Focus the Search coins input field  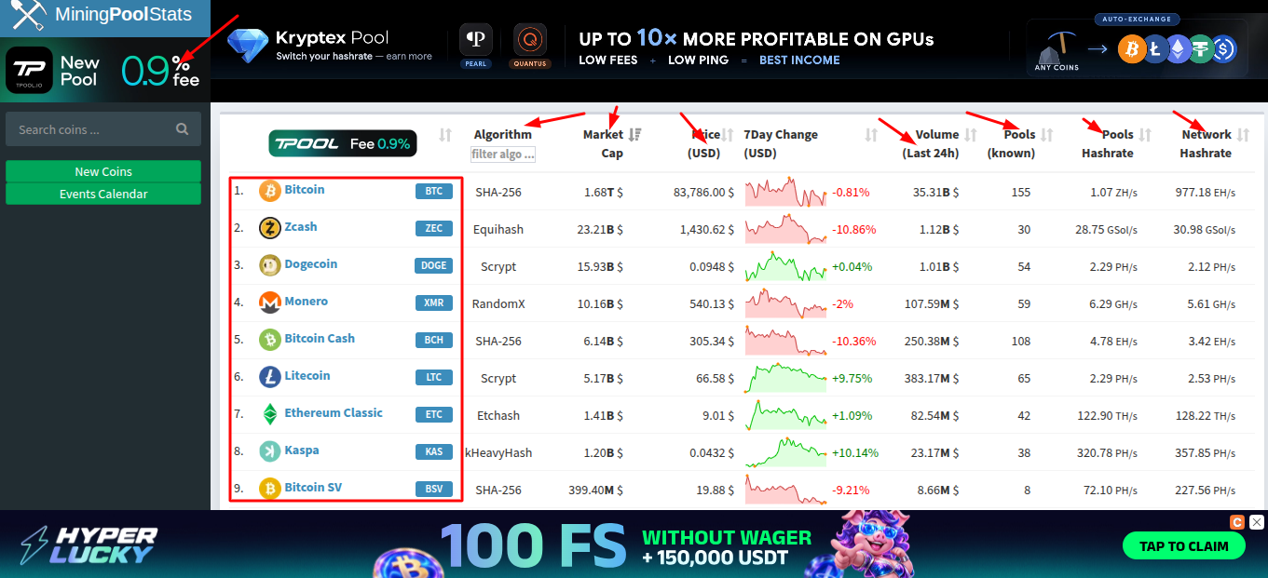pos(102,129)
